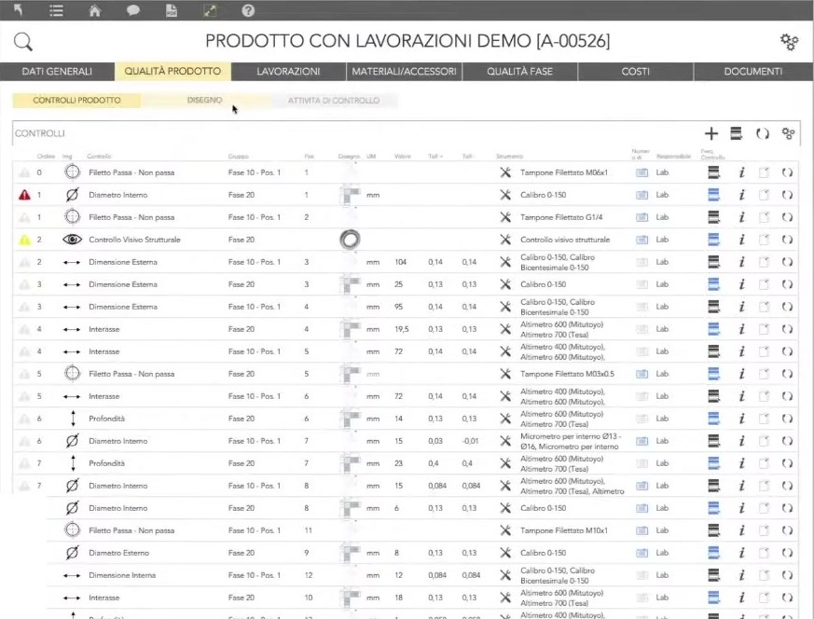Select value '19,5' in Interasse row
The width and height of the screenshot is (814, 619).
pyautogui.click(x=401, y=329)
